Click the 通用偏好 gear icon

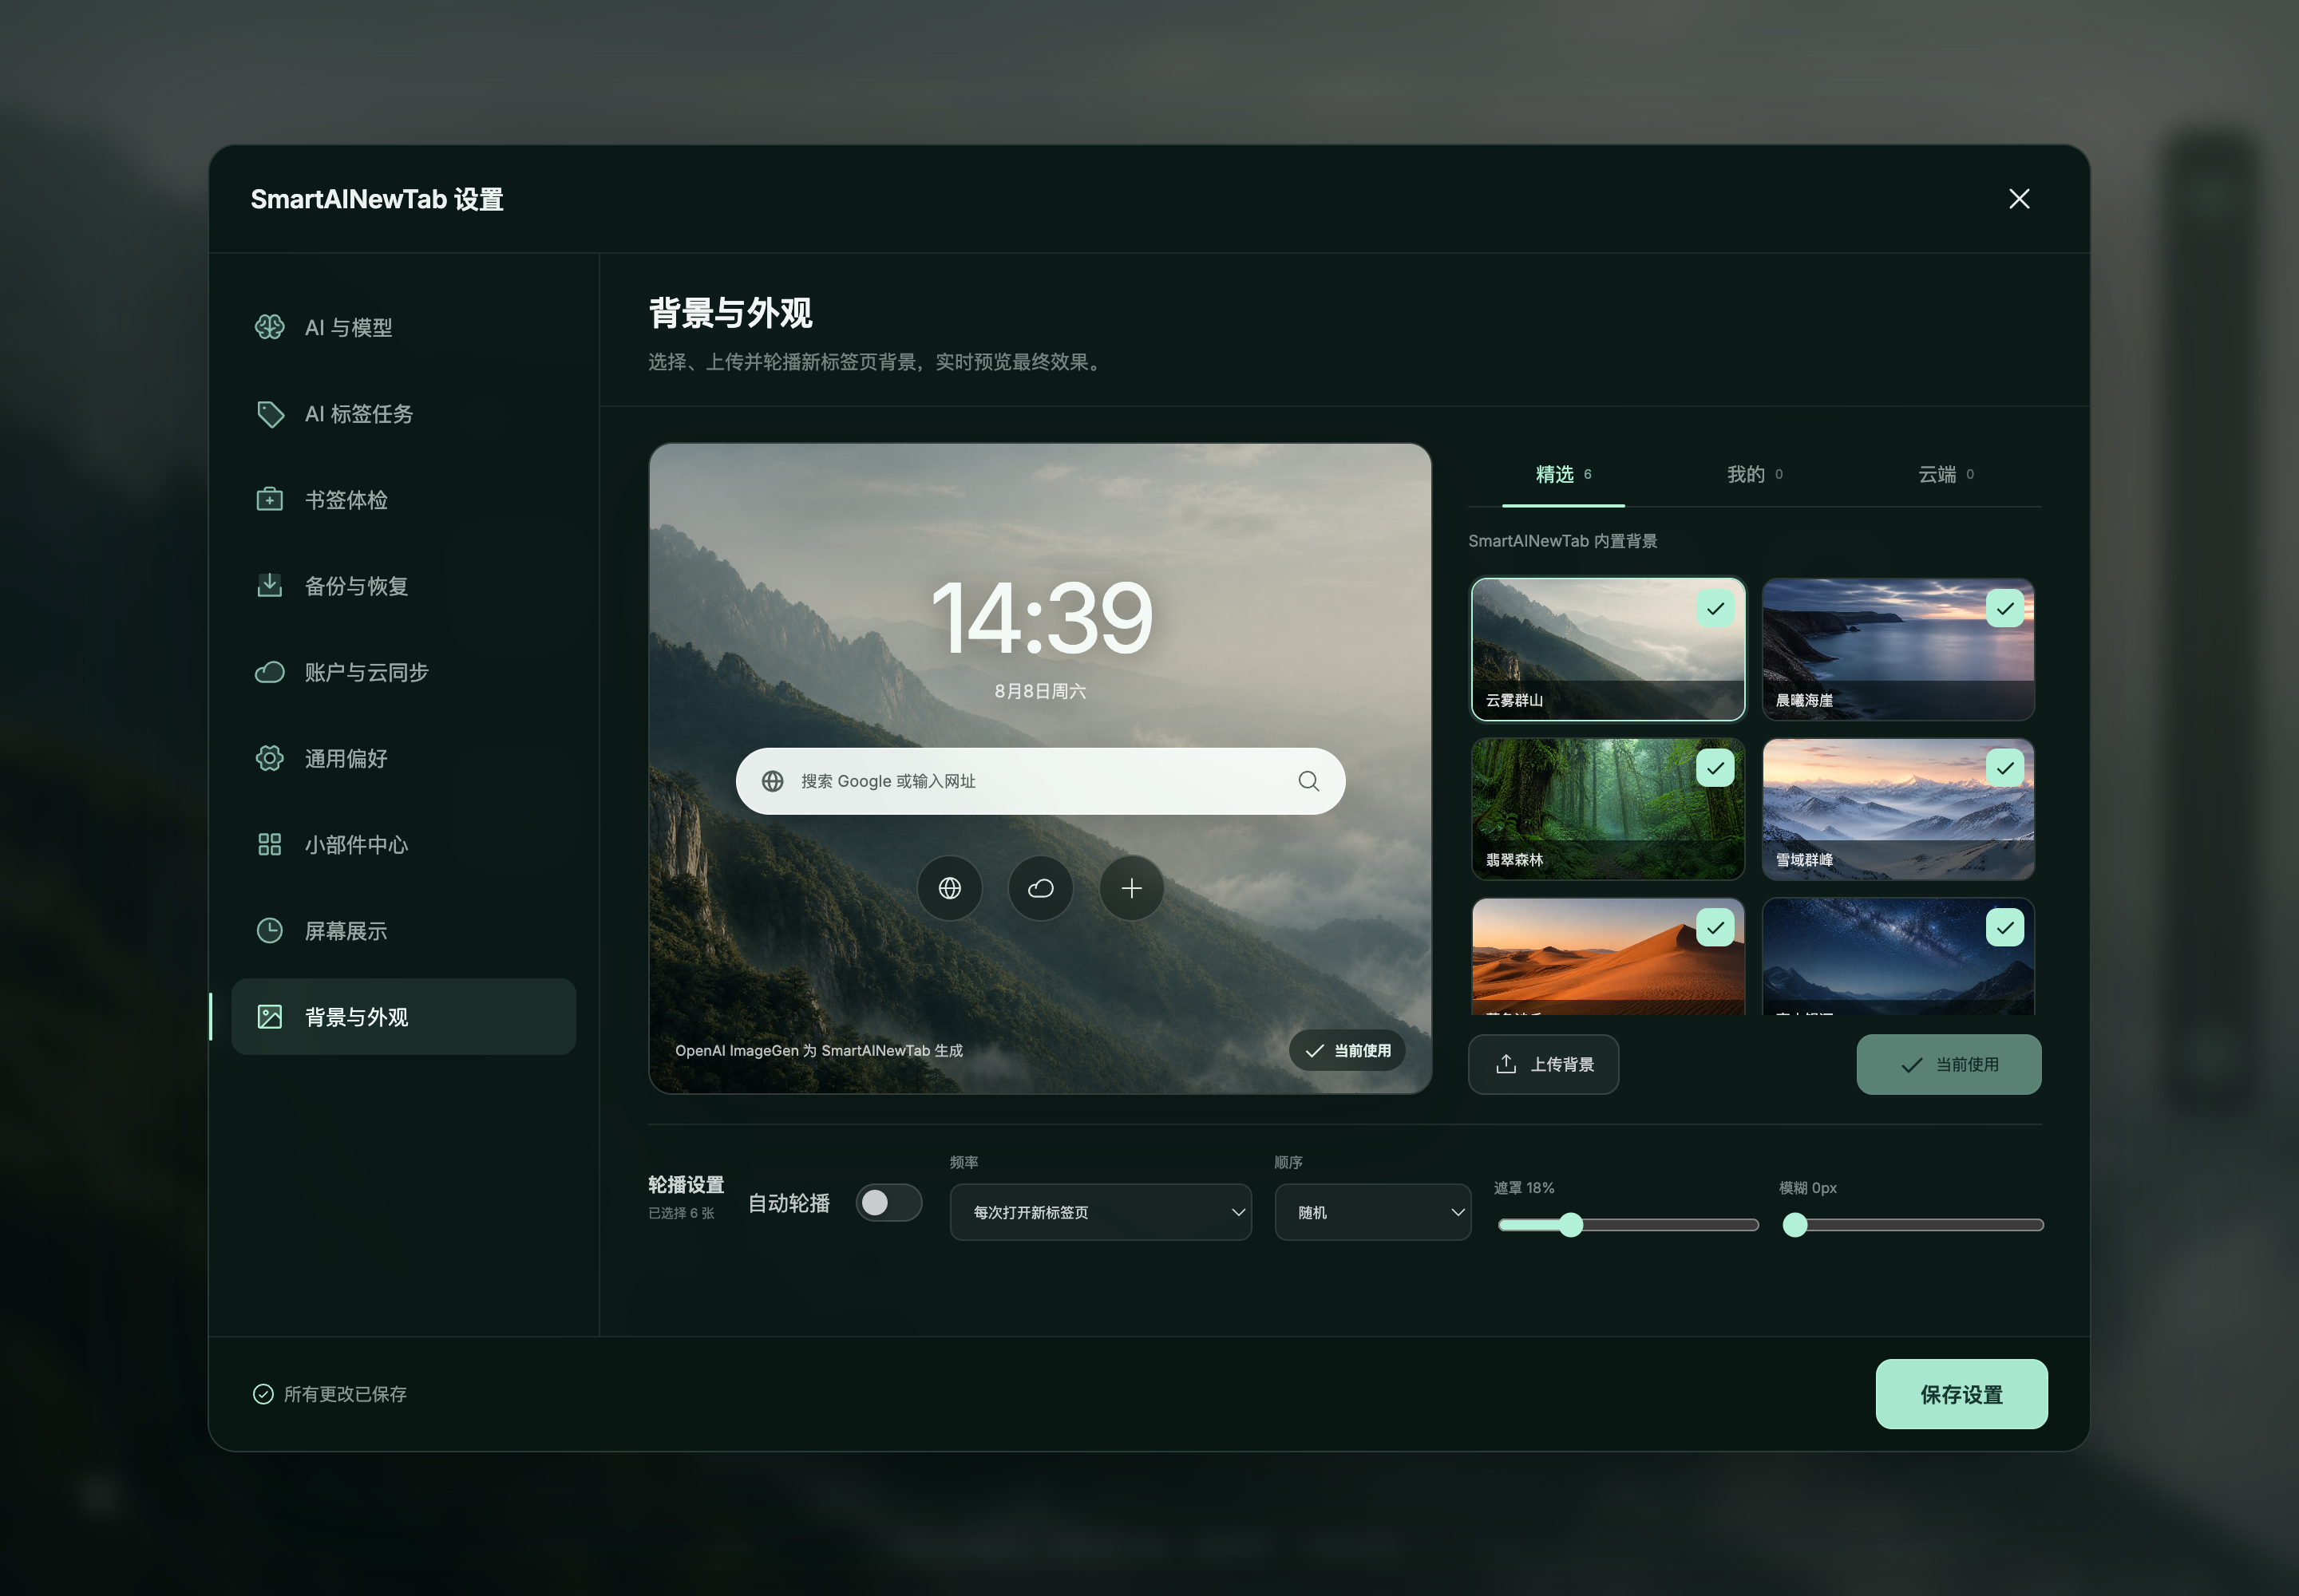[x=269, y=758]
